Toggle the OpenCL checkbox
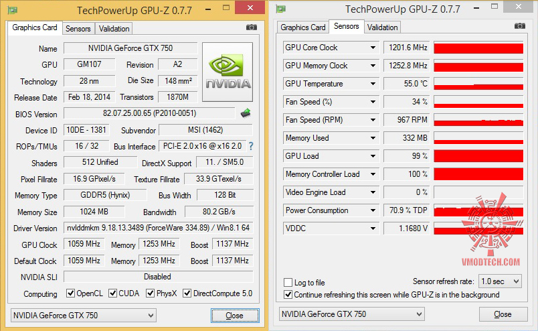 (x=70, y=293)
